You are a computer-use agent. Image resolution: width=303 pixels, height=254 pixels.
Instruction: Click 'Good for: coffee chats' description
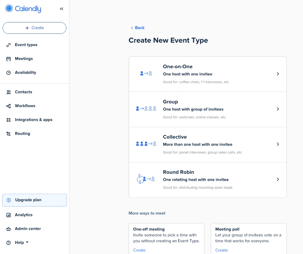pyautogui.click(x=196, y=82)
